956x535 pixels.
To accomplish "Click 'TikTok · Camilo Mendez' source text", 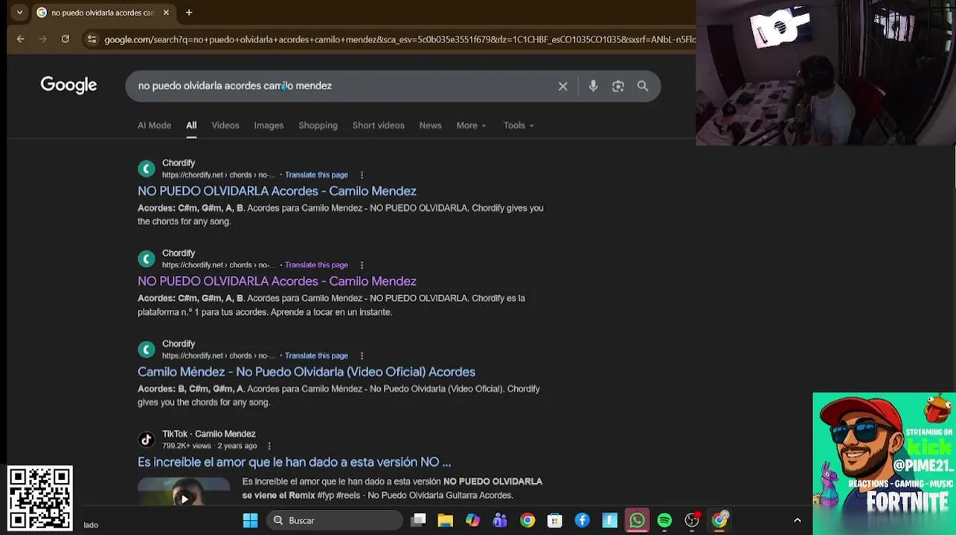I will tap(209, 434).
